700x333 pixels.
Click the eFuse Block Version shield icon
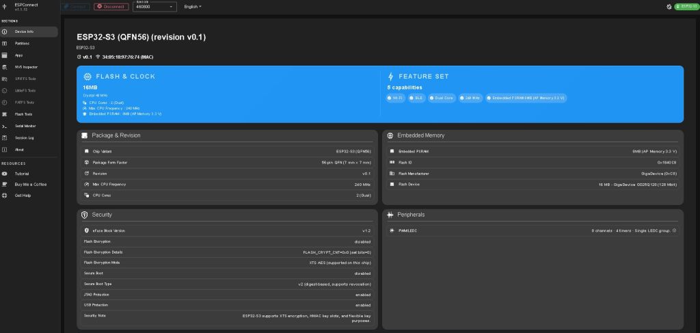[87, 231]
